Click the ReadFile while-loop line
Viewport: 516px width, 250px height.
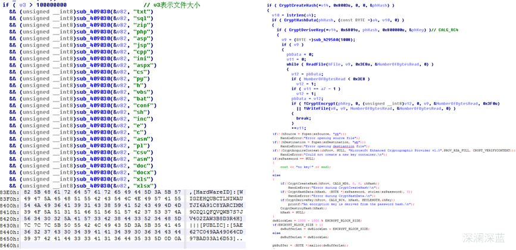[x=359, y=64]
